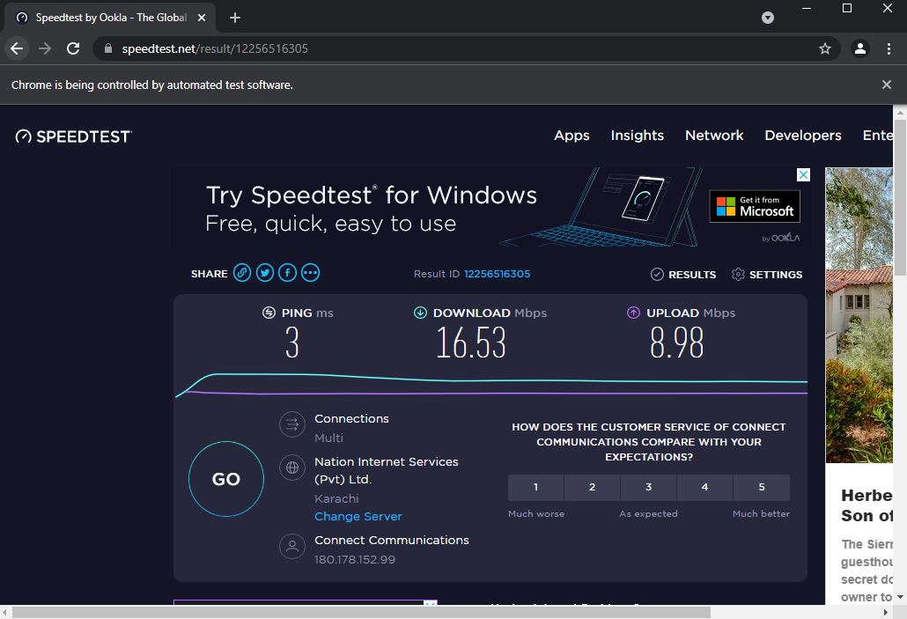Rate customer service 3 As expected
The height and width of the screenshot is (619, 907).
coord(648,487)
